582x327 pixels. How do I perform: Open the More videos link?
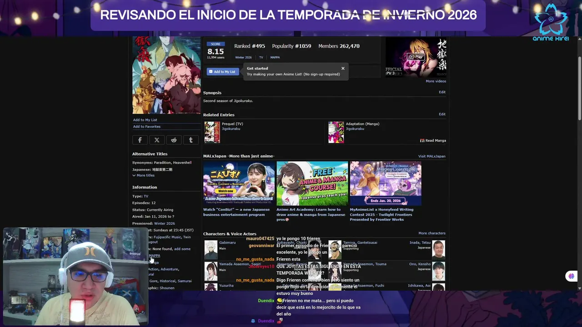436,81
